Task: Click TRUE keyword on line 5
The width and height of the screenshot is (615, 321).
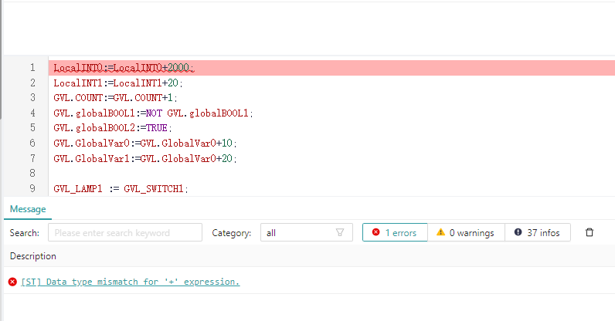Action: click(x=157, y=128)
